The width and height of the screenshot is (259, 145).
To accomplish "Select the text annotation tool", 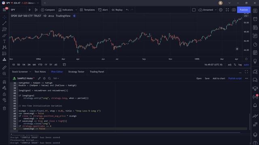I will click(4, 41).
